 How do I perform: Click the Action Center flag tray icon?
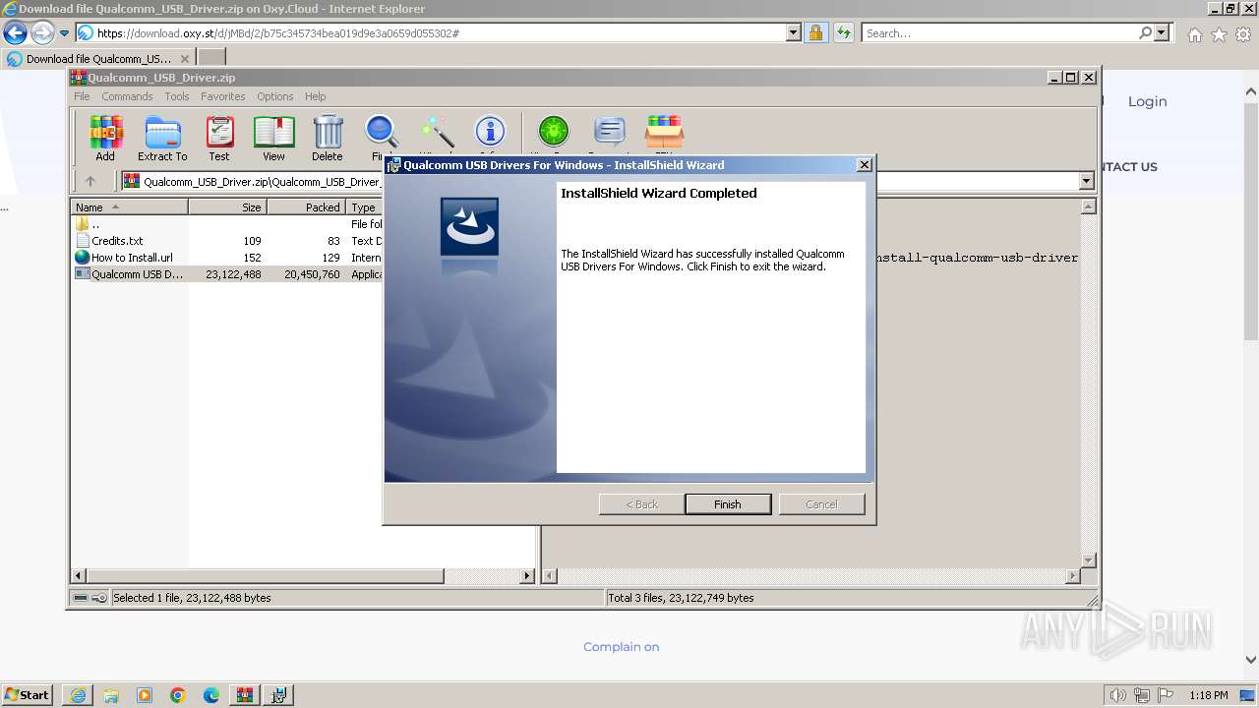(1165, 695)
